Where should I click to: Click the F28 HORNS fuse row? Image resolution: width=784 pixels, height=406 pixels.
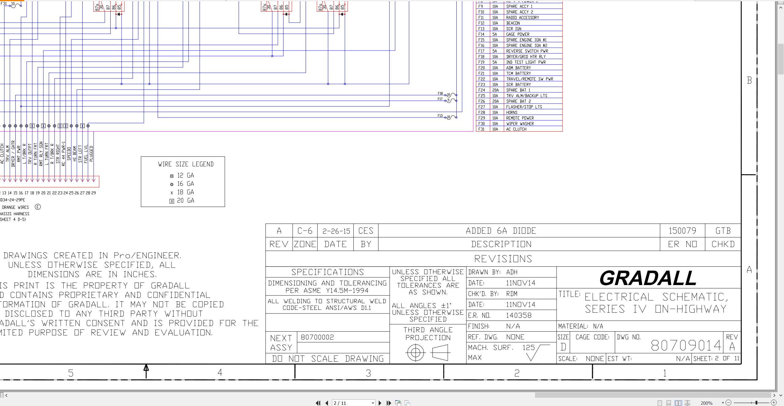tap(519, 112)
